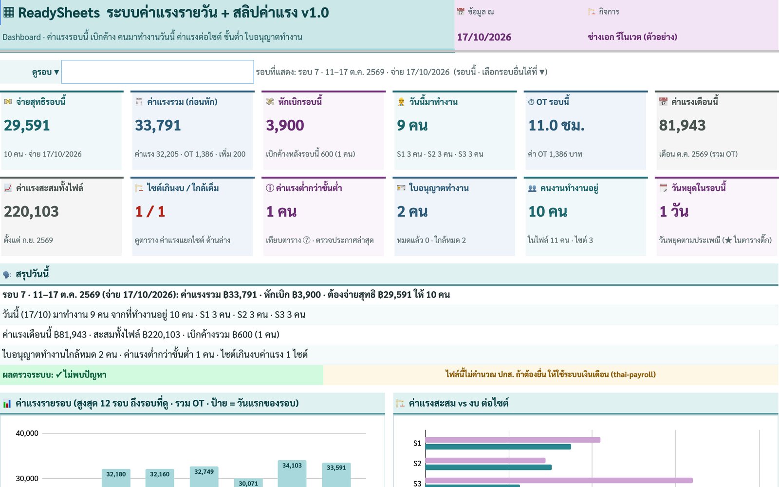
Task: Click the purple S1 budget bar
Action: point(513,440)
